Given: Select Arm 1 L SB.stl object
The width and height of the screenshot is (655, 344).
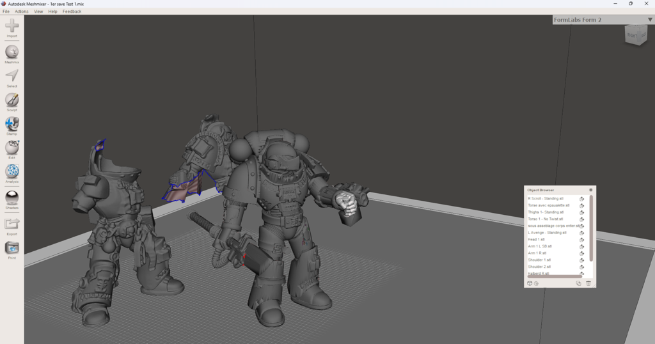Looking at the screenshot, I should pyautogui.click(x=540, y=246).
